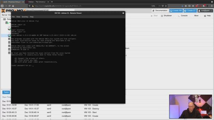Viewport: 214px width, 120px height.
Task: Open the Remote Viewer File menu
Action: tap(13, 17)
